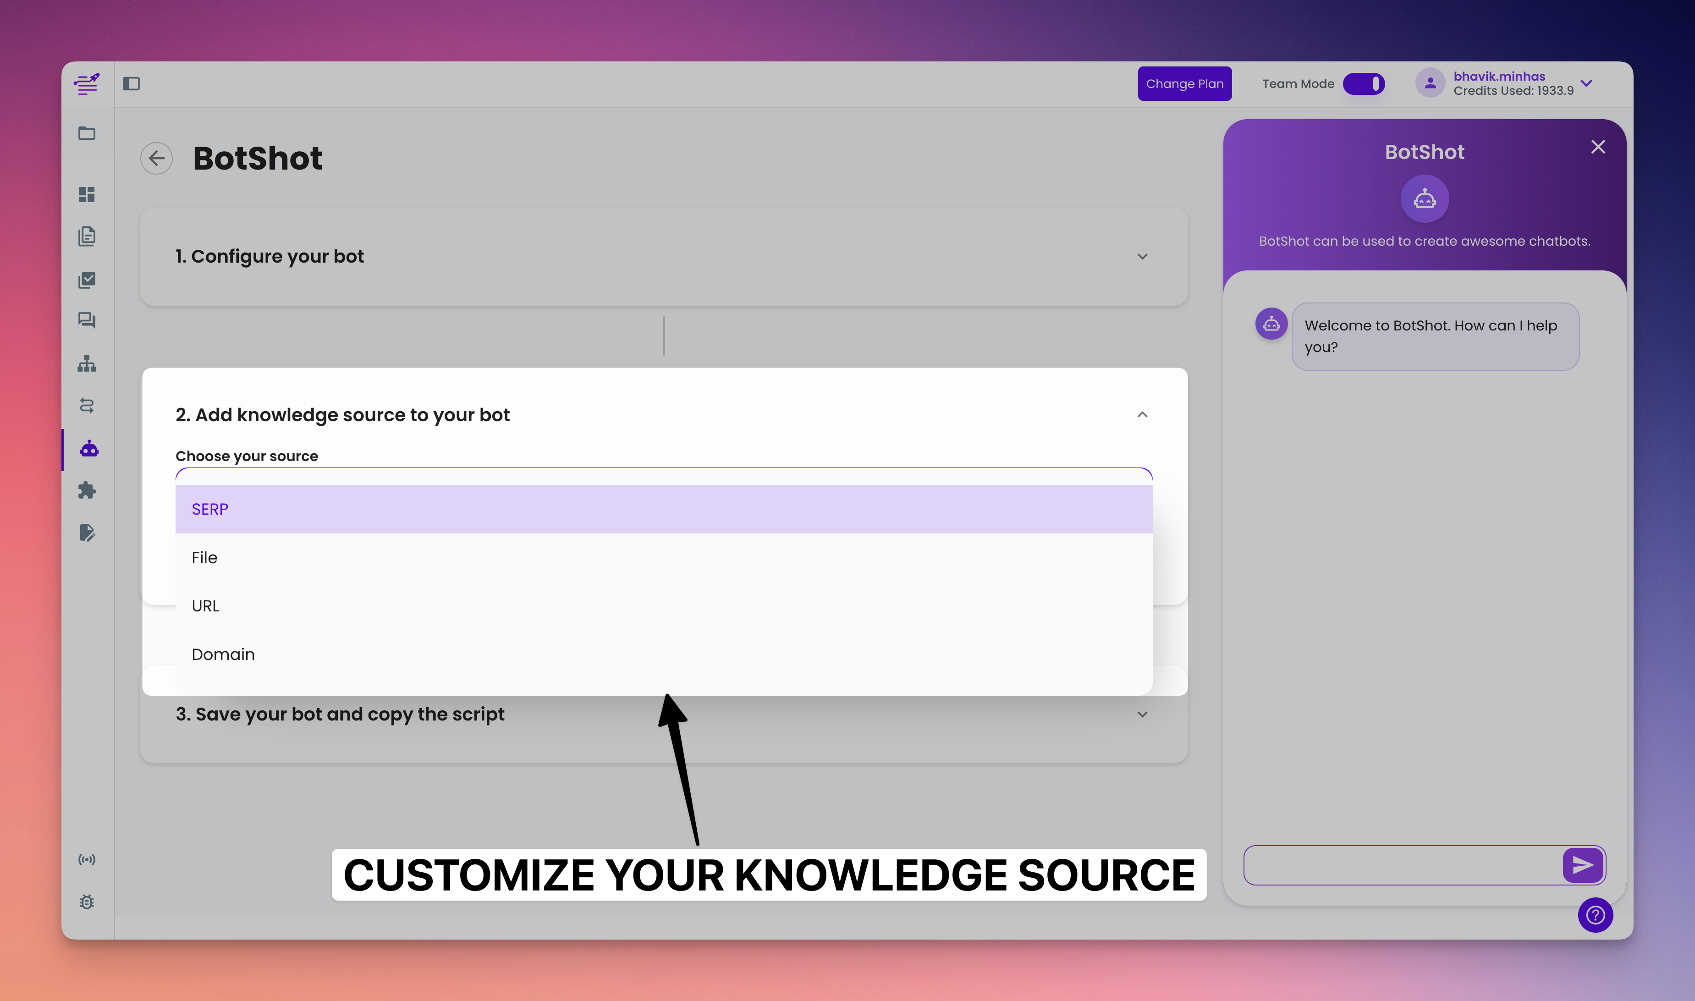
Task: Click the bug report icon
Action: click(x=86, y=902)
